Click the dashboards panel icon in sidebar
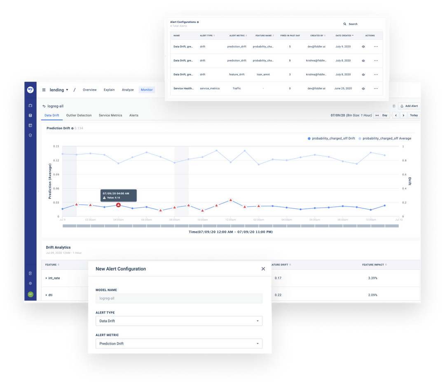Screen dimensions: 445x386 (30, 125)
